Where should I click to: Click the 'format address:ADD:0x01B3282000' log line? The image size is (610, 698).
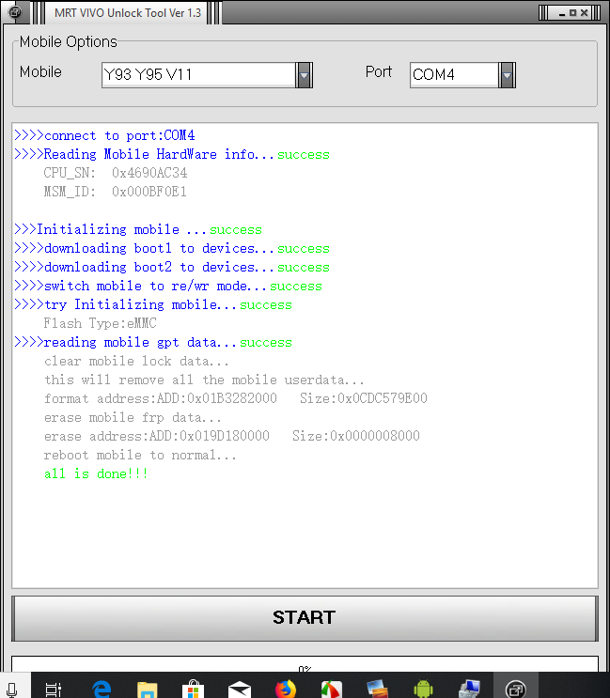coord(236,398)
